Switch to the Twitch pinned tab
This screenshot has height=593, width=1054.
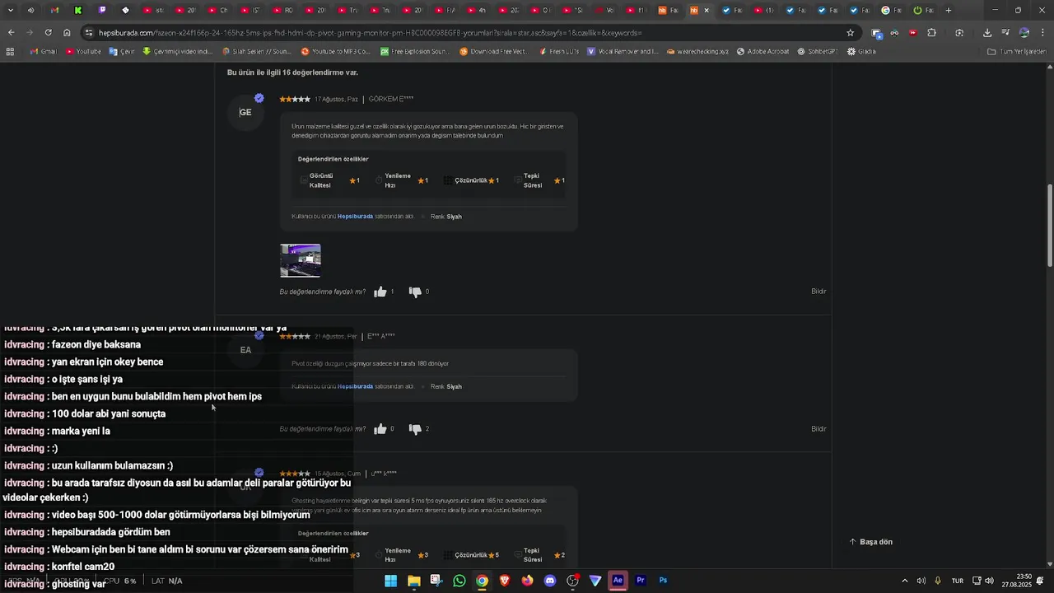pyautogui.click(x=102, y=11)
